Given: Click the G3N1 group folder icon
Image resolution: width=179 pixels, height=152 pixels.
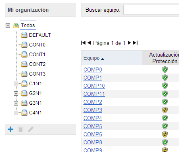Looking at the screenshot, I should pos(24,103).
